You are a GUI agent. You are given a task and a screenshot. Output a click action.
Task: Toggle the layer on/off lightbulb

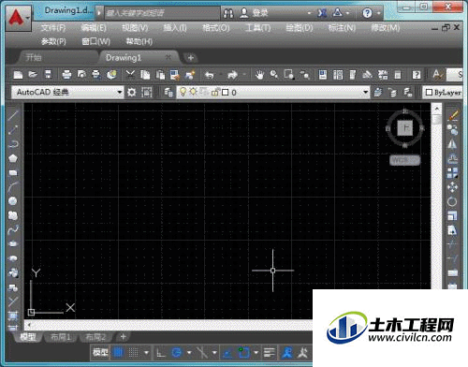183,92
